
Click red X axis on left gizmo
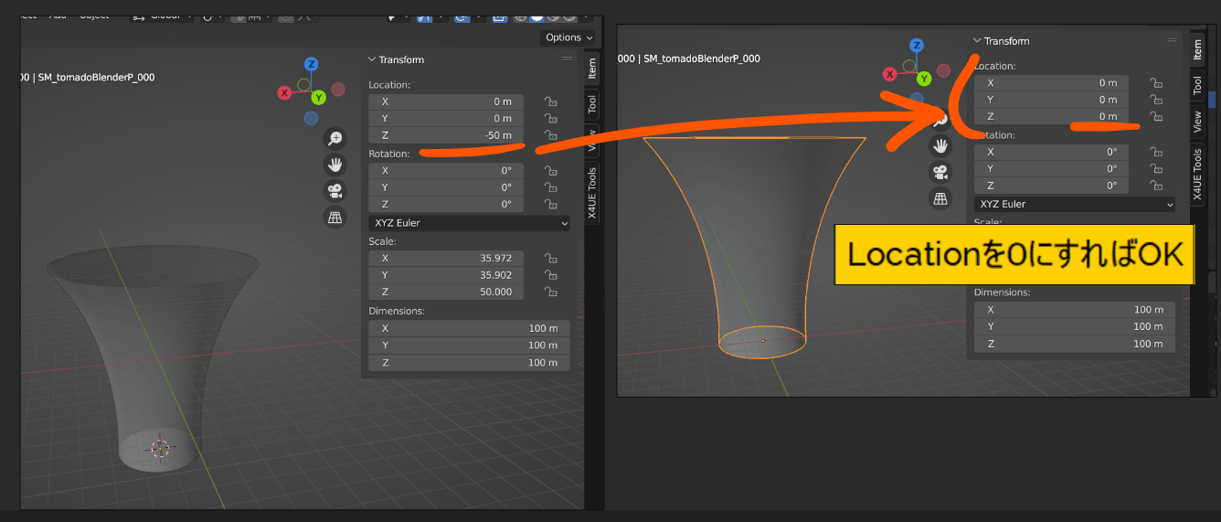point(285,92)
